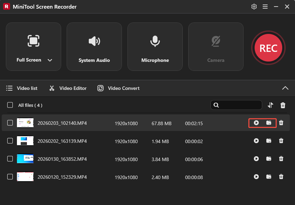295x205 pixels.
Task: Tick the checkbox for 20260120_152329.MP4
Action: pos(10,177)
